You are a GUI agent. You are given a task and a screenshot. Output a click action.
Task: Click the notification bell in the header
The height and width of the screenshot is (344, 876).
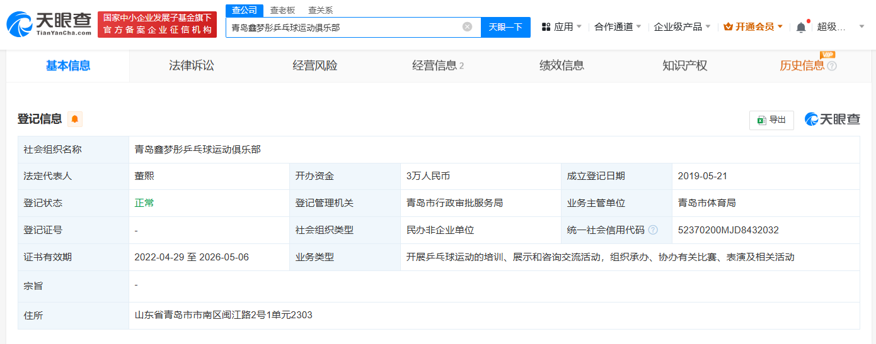(x=801, y=27)
